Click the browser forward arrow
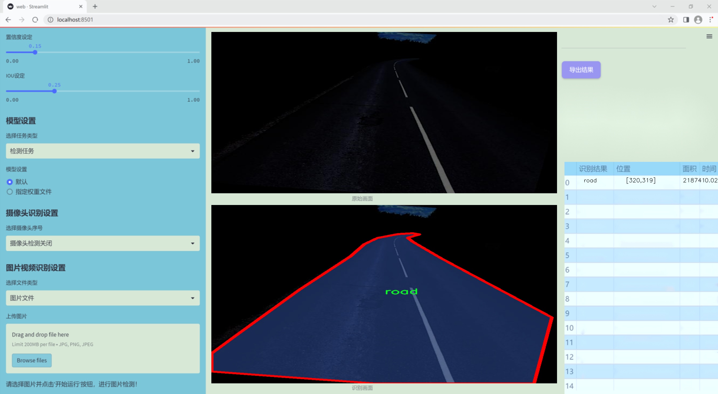 point(22,20)
